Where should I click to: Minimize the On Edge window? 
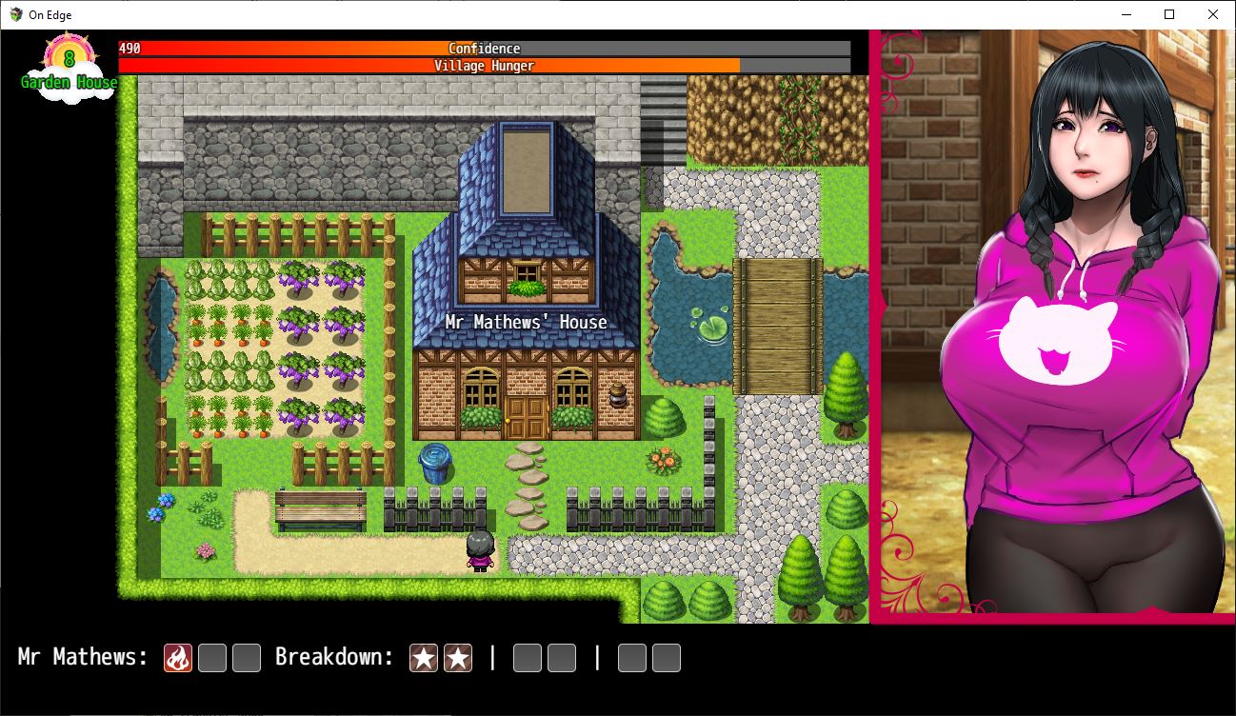pyautogui.click(x=1125, y=14)
